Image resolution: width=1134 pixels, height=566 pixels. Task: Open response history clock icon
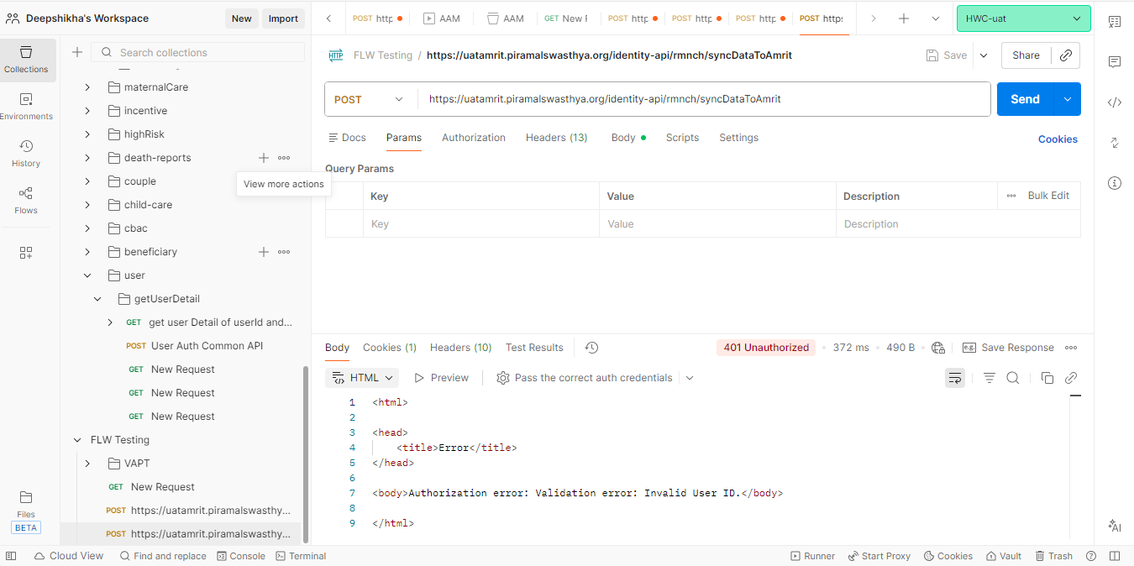pyautogui.click(x=591, y=348)
